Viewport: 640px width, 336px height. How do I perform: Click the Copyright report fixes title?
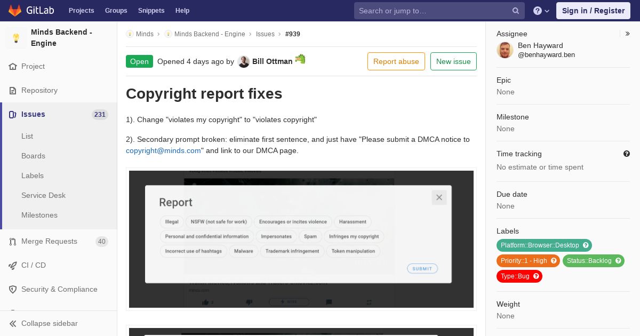204,94
